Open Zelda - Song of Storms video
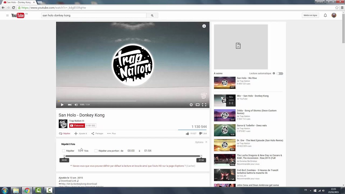 pos(257,112)
